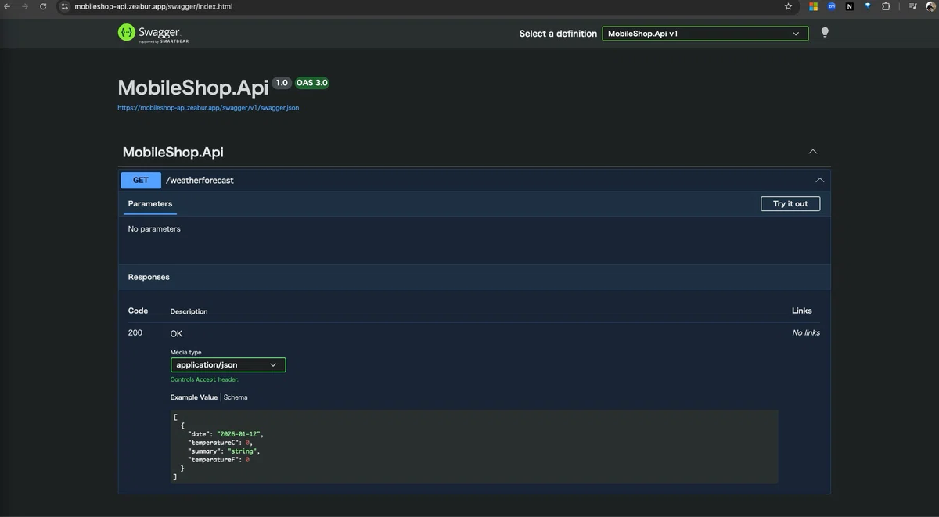939x517 pixels.
Task: Click the "summary": "string" line
Action: (224, 451)
